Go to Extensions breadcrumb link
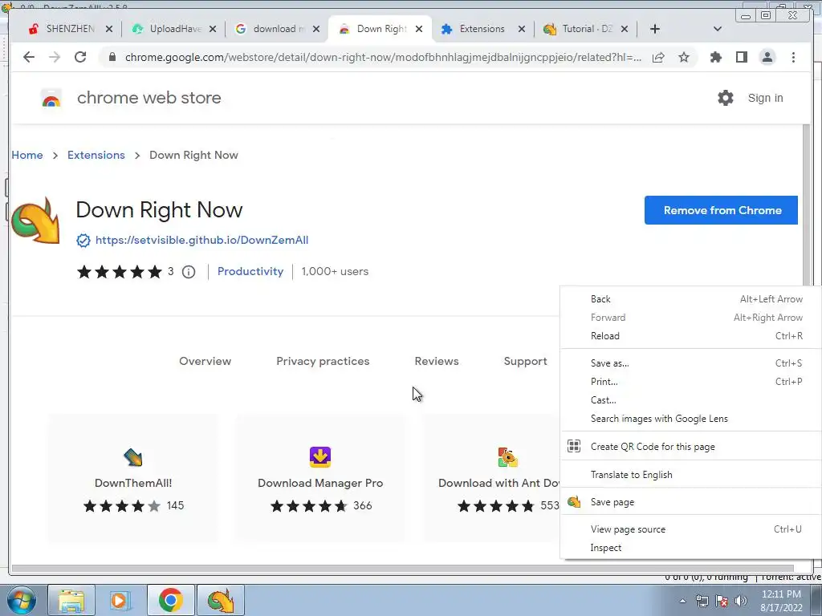Viewport: 822px width, 616px height. (x=96, y=156)
